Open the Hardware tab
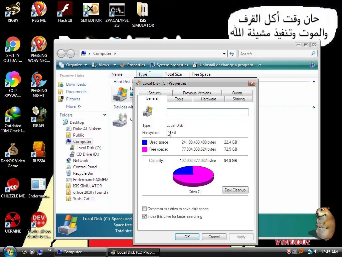Viewport: 342px width, 257px height. point(208,99)
